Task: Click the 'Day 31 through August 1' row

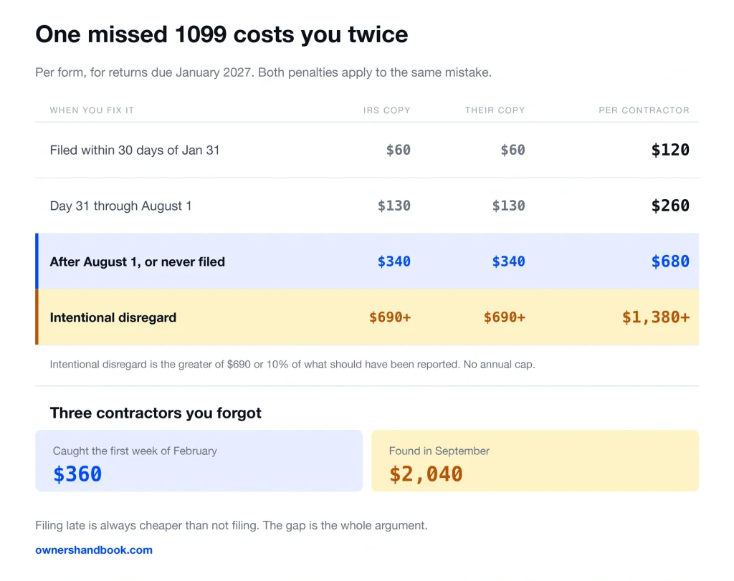Action: [x=367, y=206]
